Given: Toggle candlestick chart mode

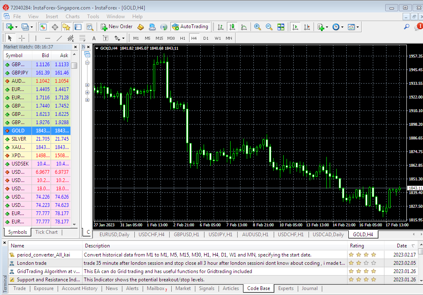Looking at the screenshot, I should [x=232, y=27].
